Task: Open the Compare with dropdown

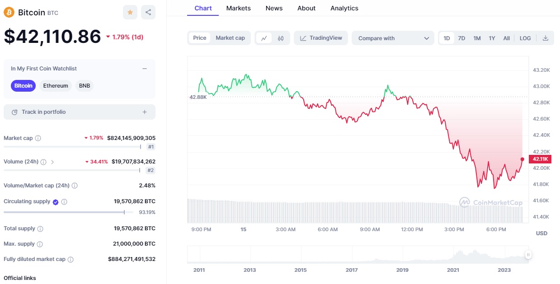Action: click(x=393, y=38)
